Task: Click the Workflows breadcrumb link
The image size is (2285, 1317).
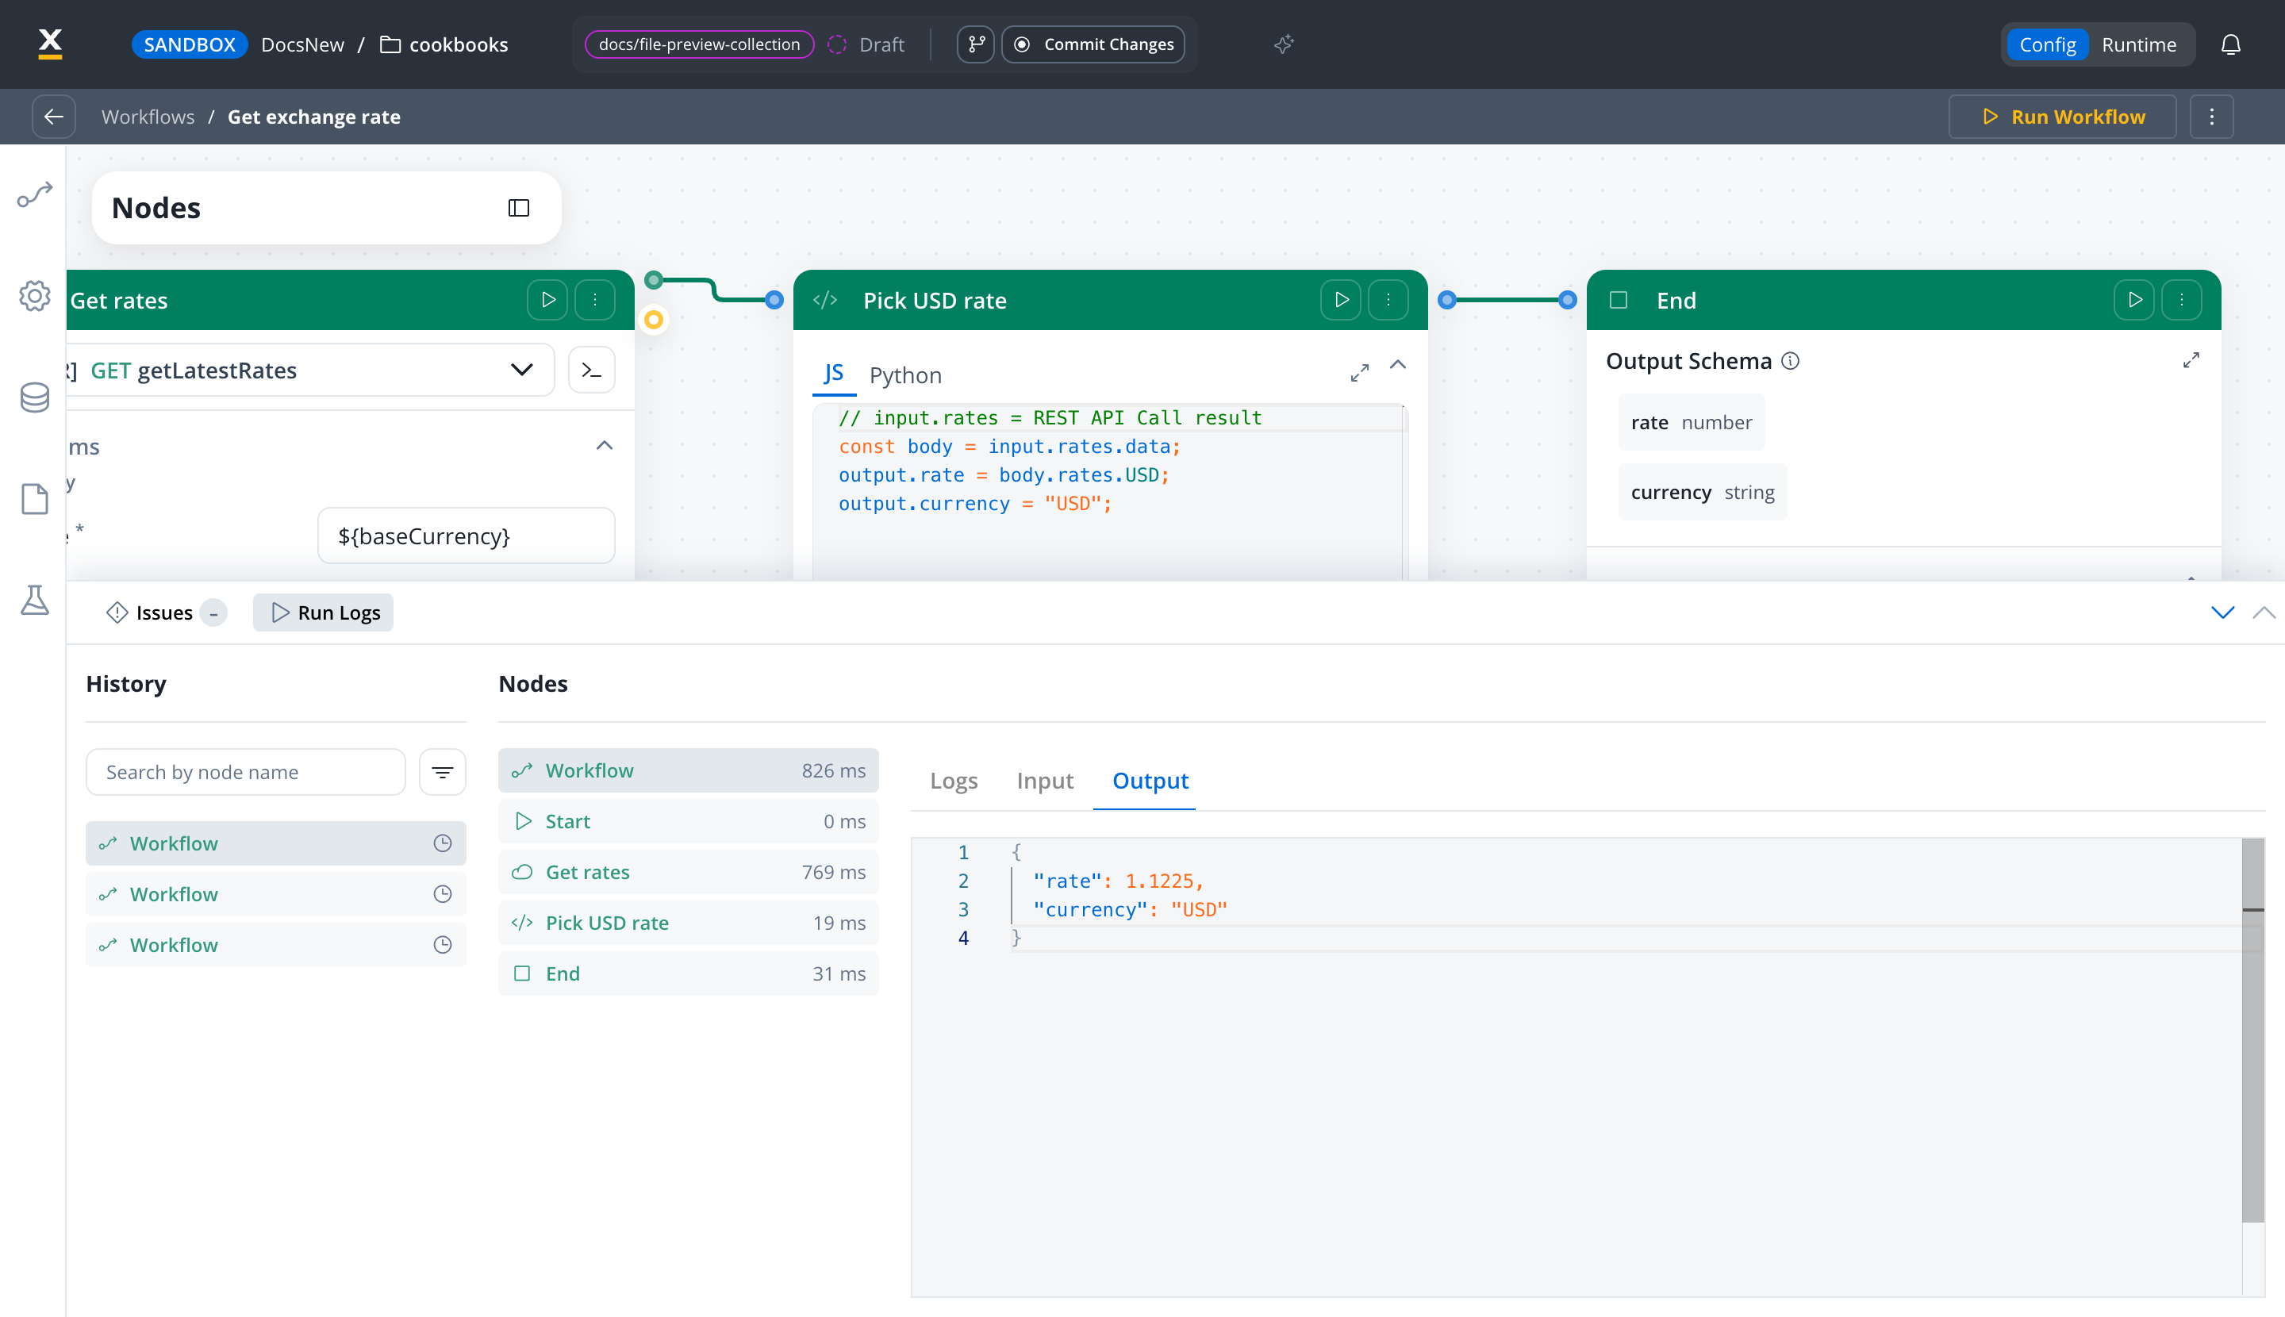Action: 148,117
